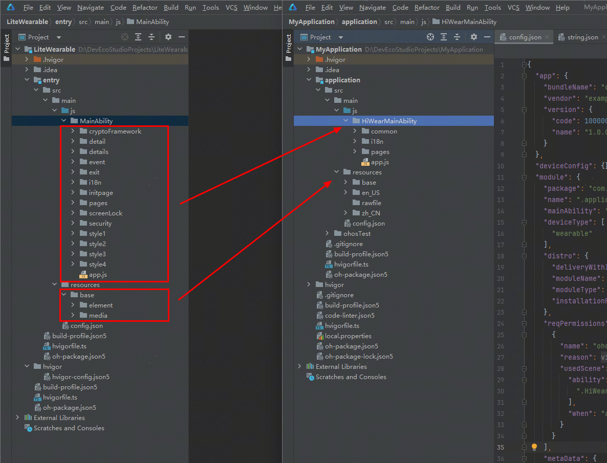Image resolution: width=607 pixels, height=463 pixels.
Task: Switch to string.json editor tab
Action: 582,37
